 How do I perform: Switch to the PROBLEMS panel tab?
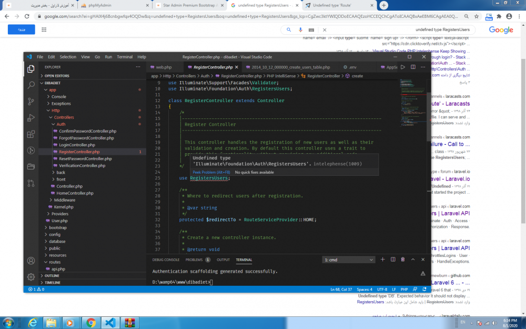pyautogui.click(x=194, y=260)
